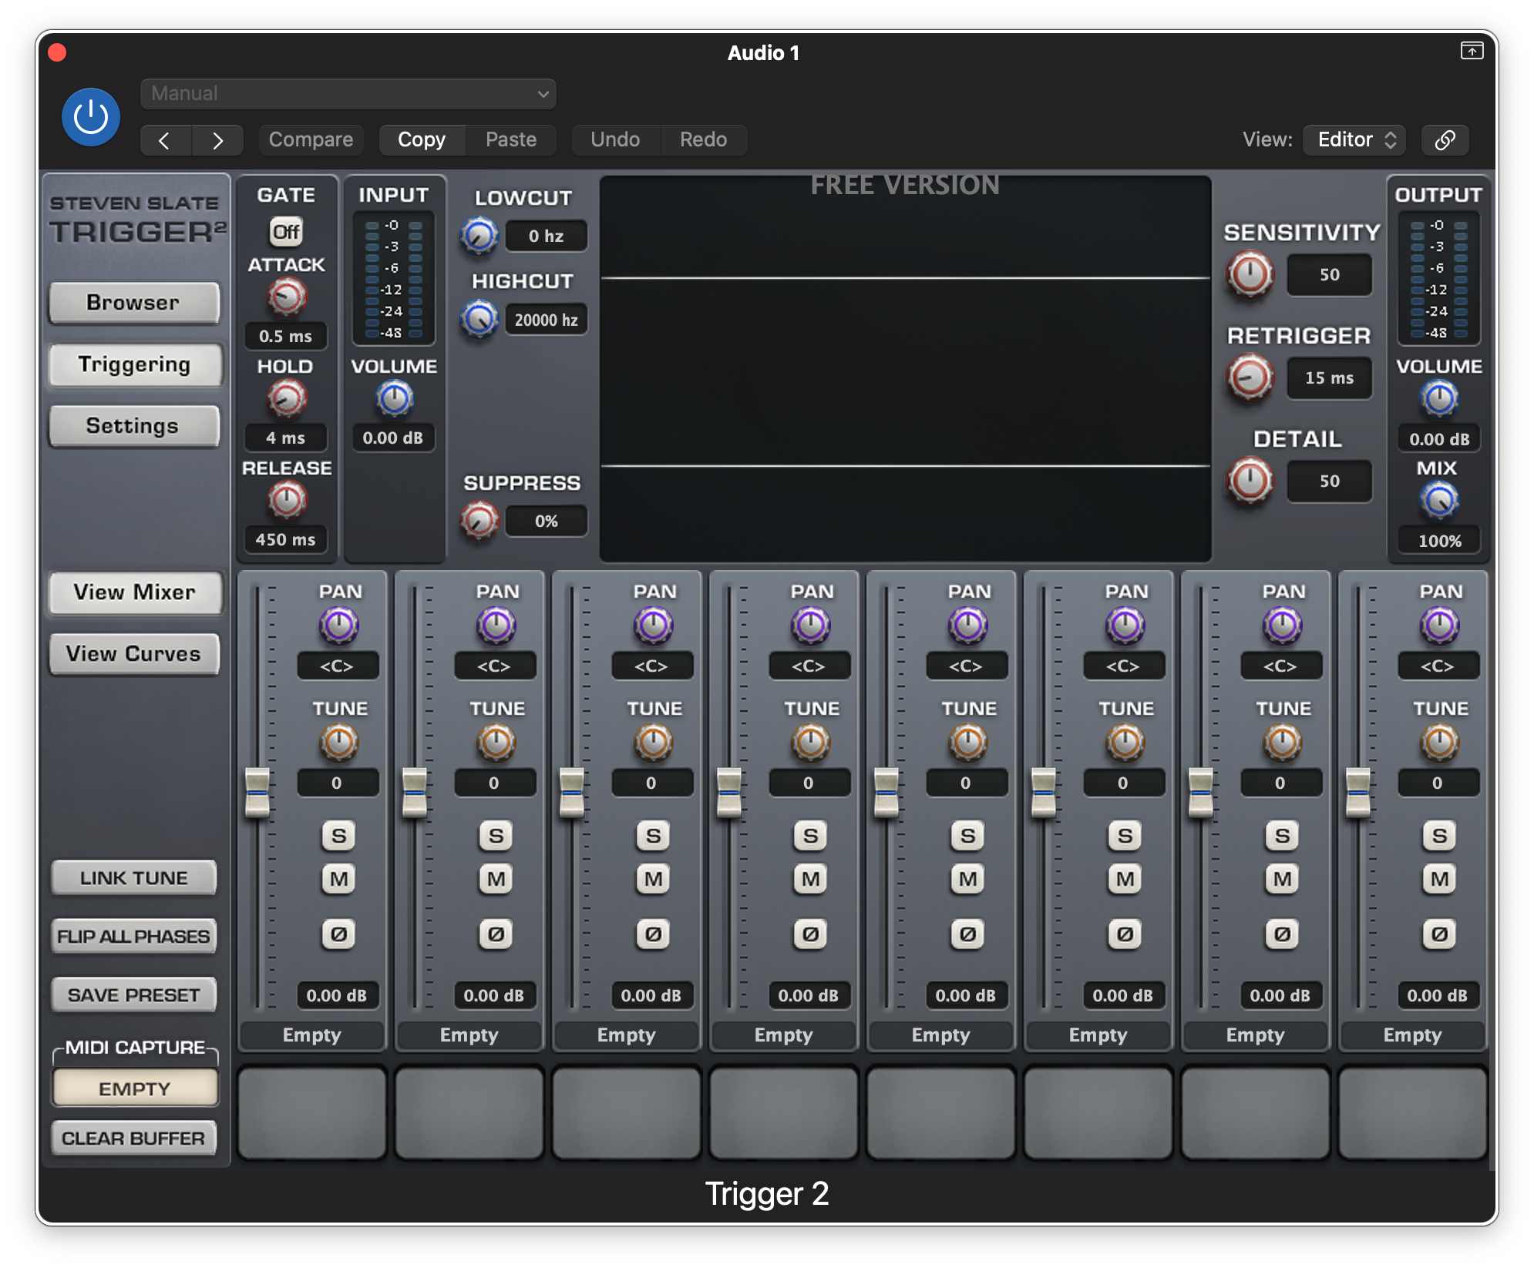The height and width of the screenshot is (1268, 1534).
Task: Adjust the first channel's Pan knob
Action: click(338, 626)
